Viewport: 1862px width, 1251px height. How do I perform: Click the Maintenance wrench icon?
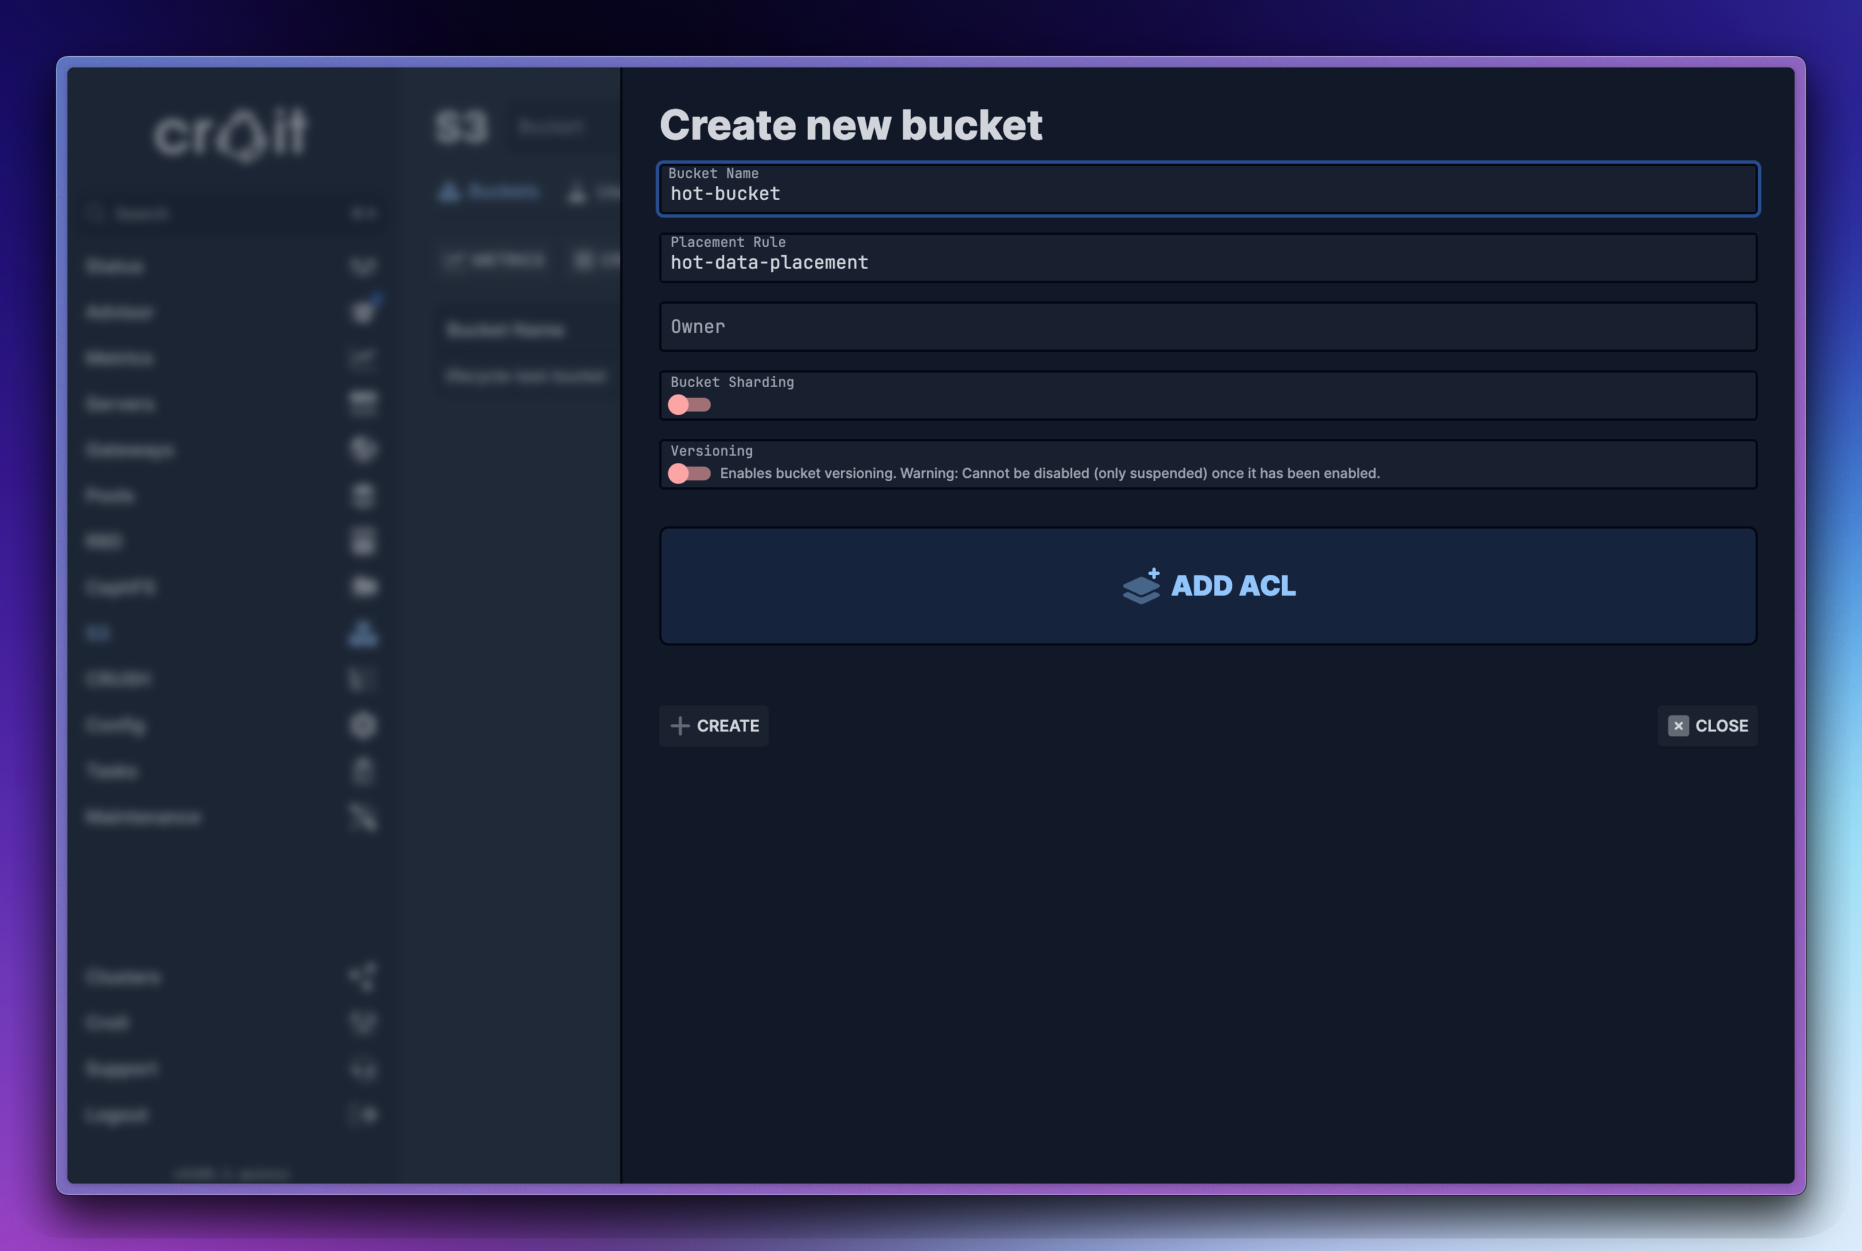coord(363,817)
